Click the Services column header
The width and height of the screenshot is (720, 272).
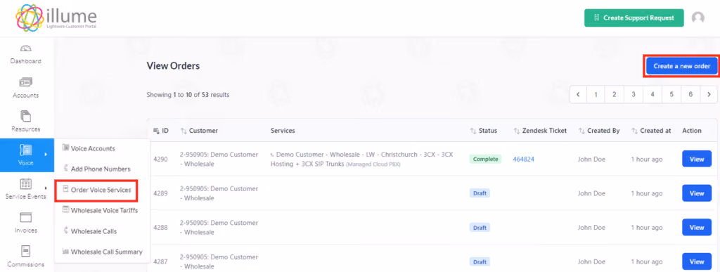pos(283,131)
